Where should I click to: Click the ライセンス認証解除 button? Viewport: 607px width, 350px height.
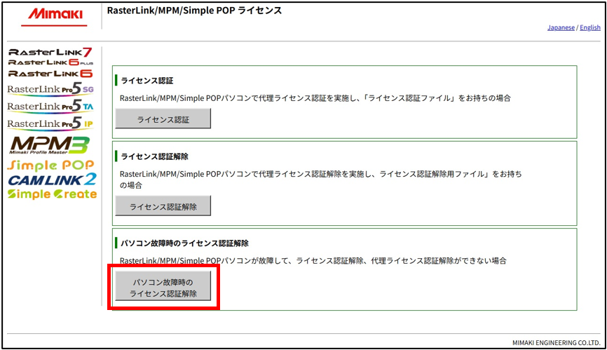(163, 206)
